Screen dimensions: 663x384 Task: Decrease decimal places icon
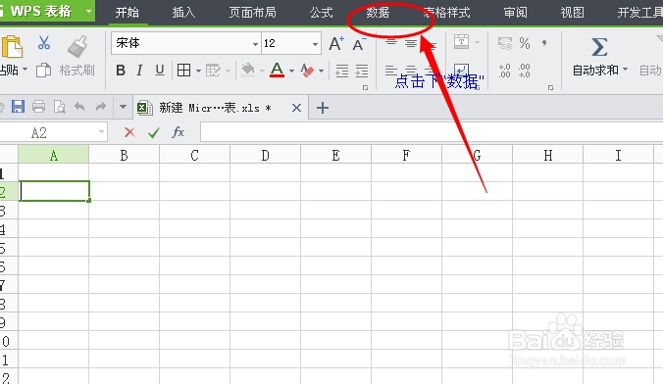point(525,71)
